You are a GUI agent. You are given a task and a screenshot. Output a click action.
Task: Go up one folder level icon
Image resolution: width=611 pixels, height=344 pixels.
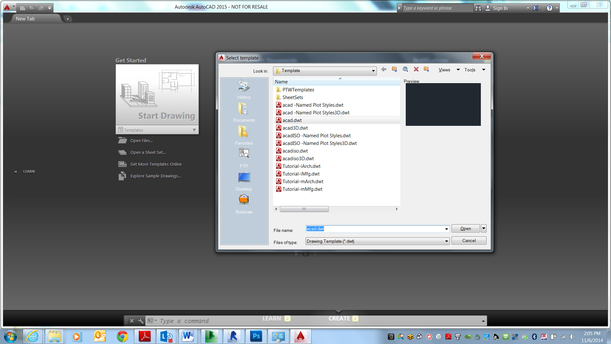395,69
